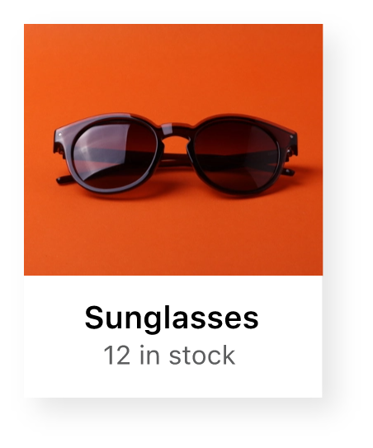Click the orange background above the sunglasses
This screenshot has height=448, width=373.
click(173, 68)
